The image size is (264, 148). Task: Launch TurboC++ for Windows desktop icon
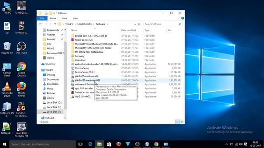pyautogui.click(x=21, y=110)
